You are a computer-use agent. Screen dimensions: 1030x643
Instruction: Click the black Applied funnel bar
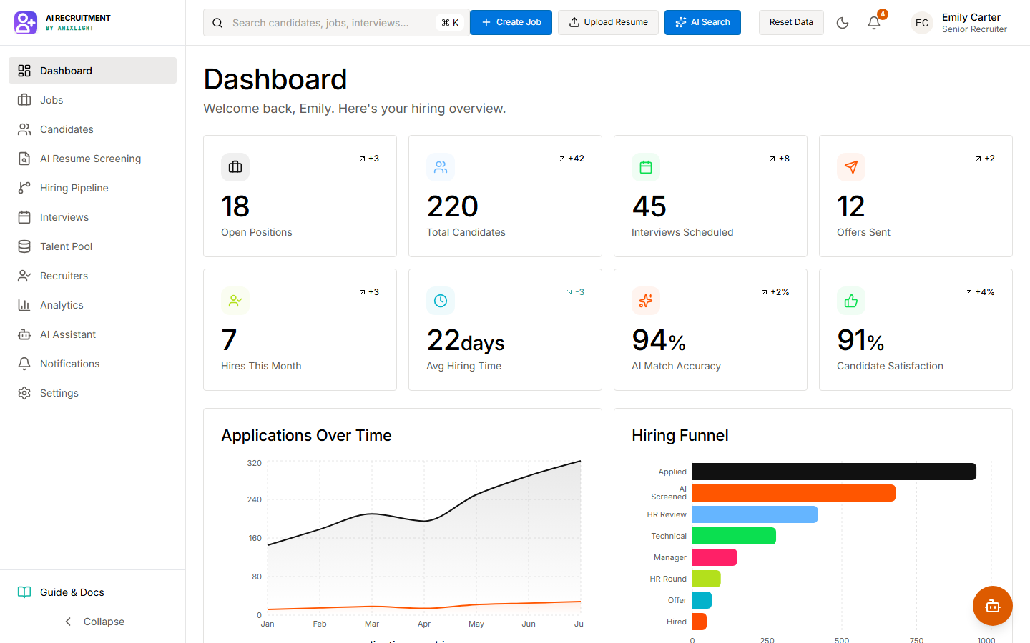click(x=834, y=472)
